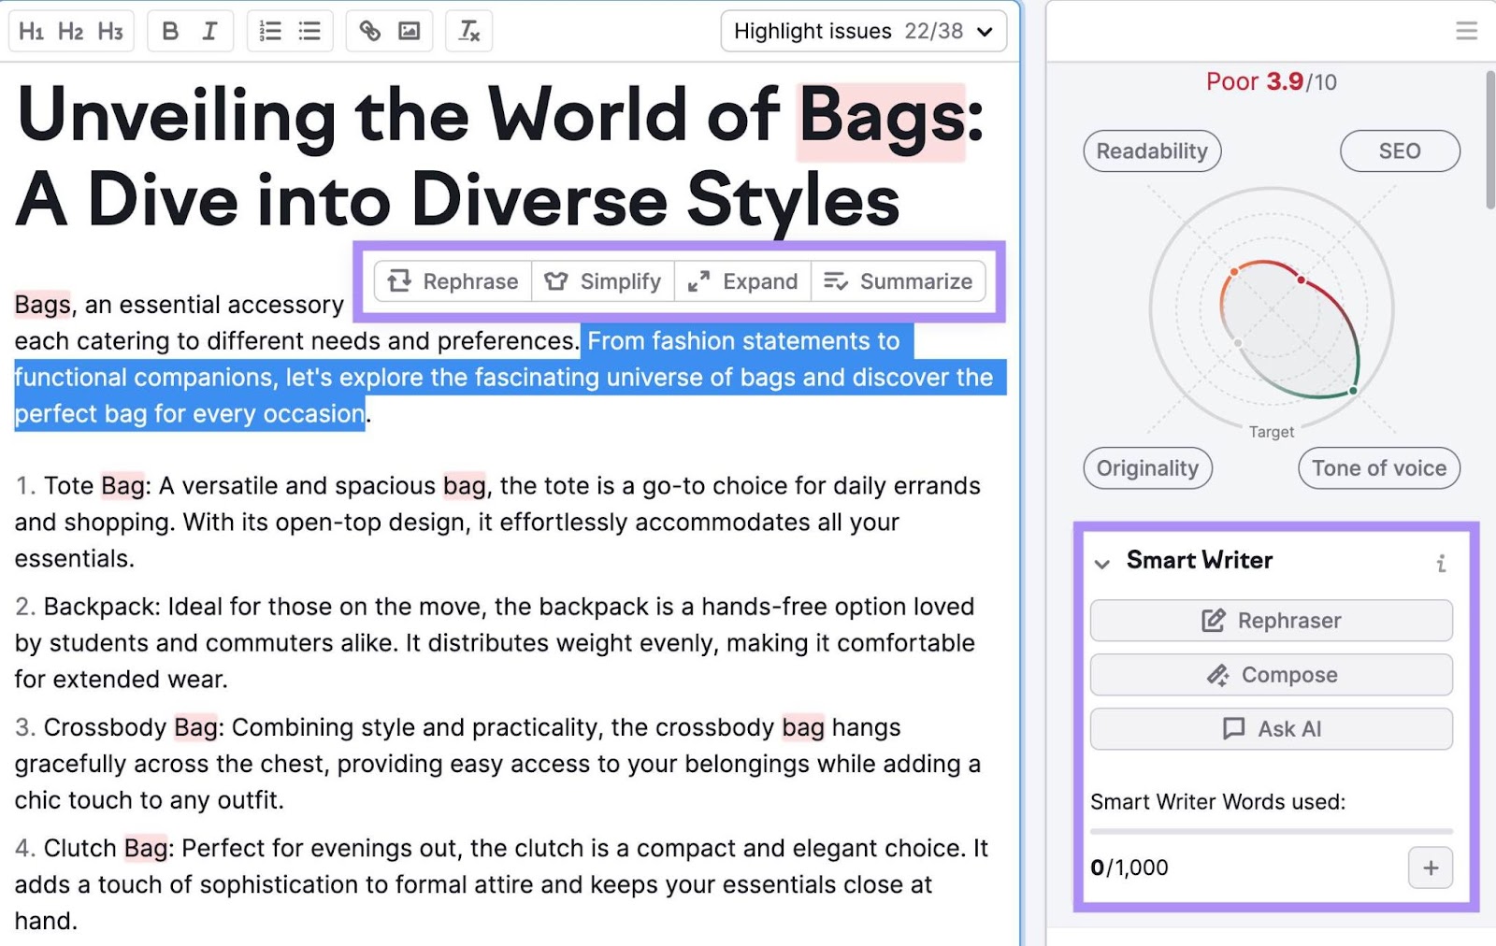This screenshot has width=1496, height=946.
Task: Clear formatting with the Tx icon
Action: 467,31
